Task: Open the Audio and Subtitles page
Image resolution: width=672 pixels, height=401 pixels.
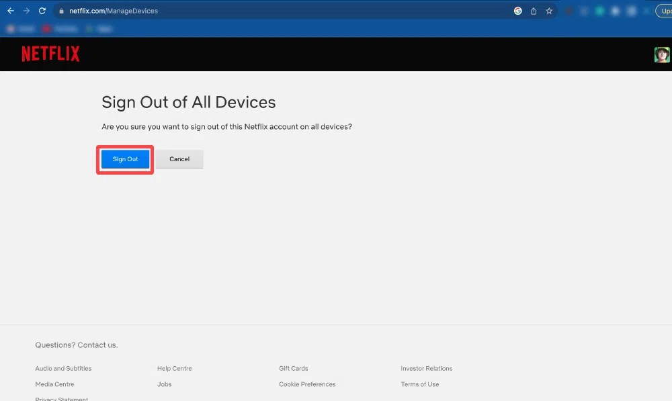Action: [63, 368]
